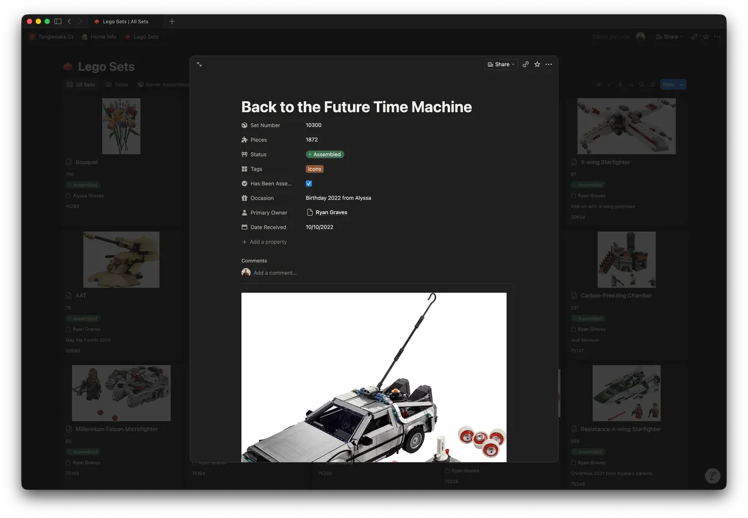The height and width of the screenshot is (518, 748).
Task: Copy link icon in the page preview panel
Action: (525, 64)
